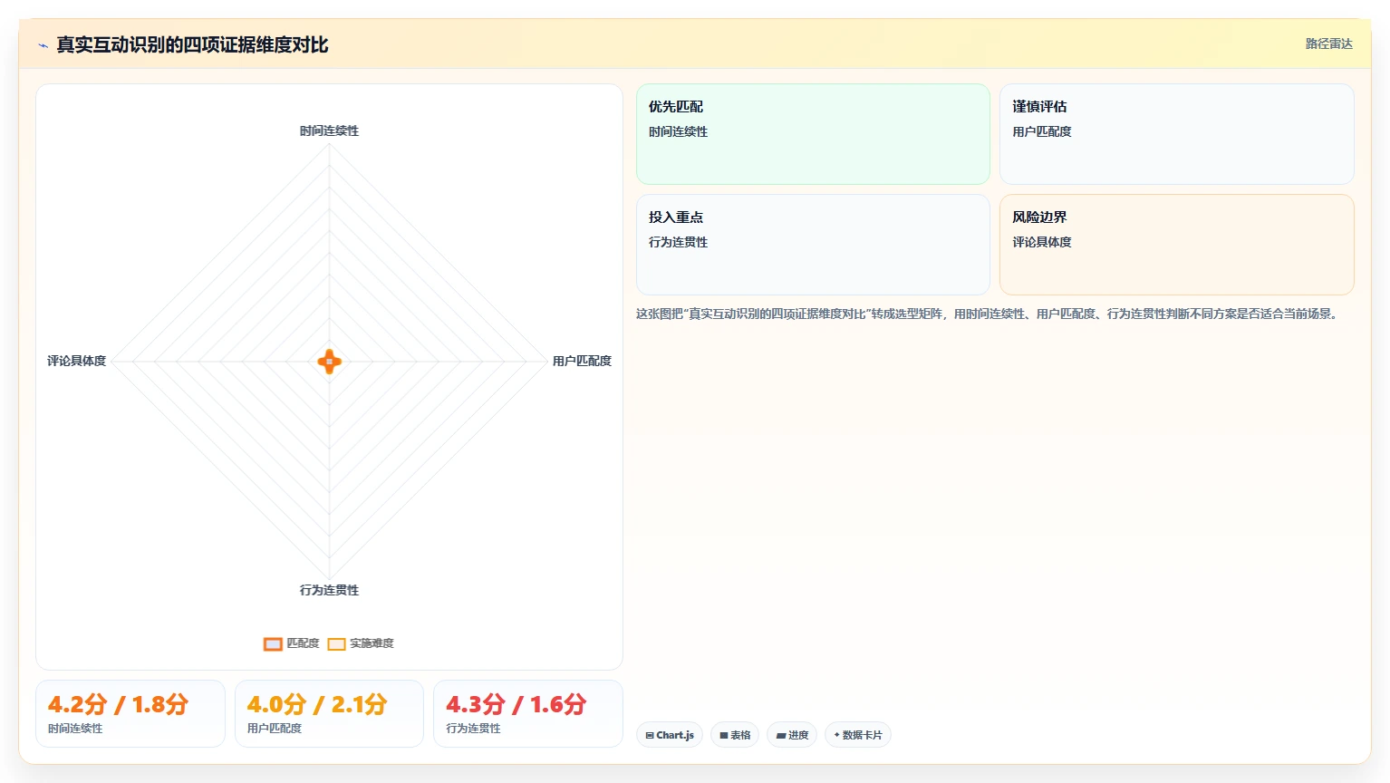Click the chart title 真实互动识别的四项证据维度对比

pyautogui.click(x=192, y=44)
